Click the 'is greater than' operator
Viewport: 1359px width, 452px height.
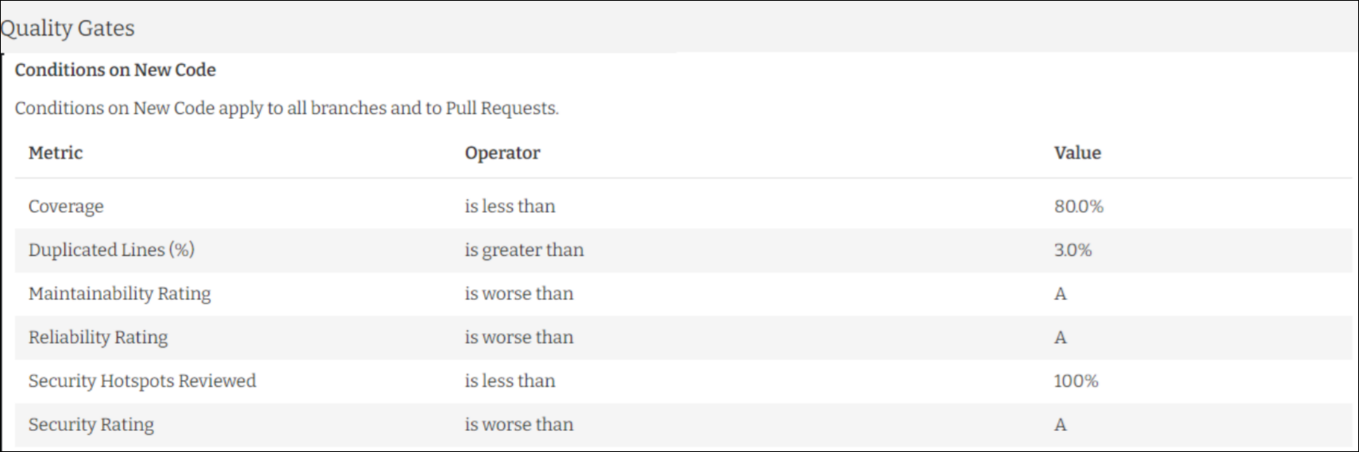tap(524, 249)
